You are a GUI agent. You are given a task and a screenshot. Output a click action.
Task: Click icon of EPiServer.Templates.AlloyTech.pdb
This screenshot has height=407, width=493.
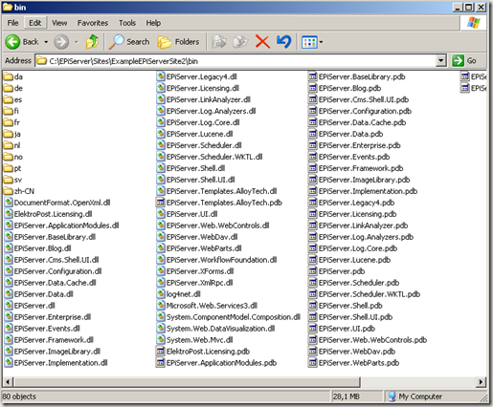pyautogui.click(x=160, y=203)
